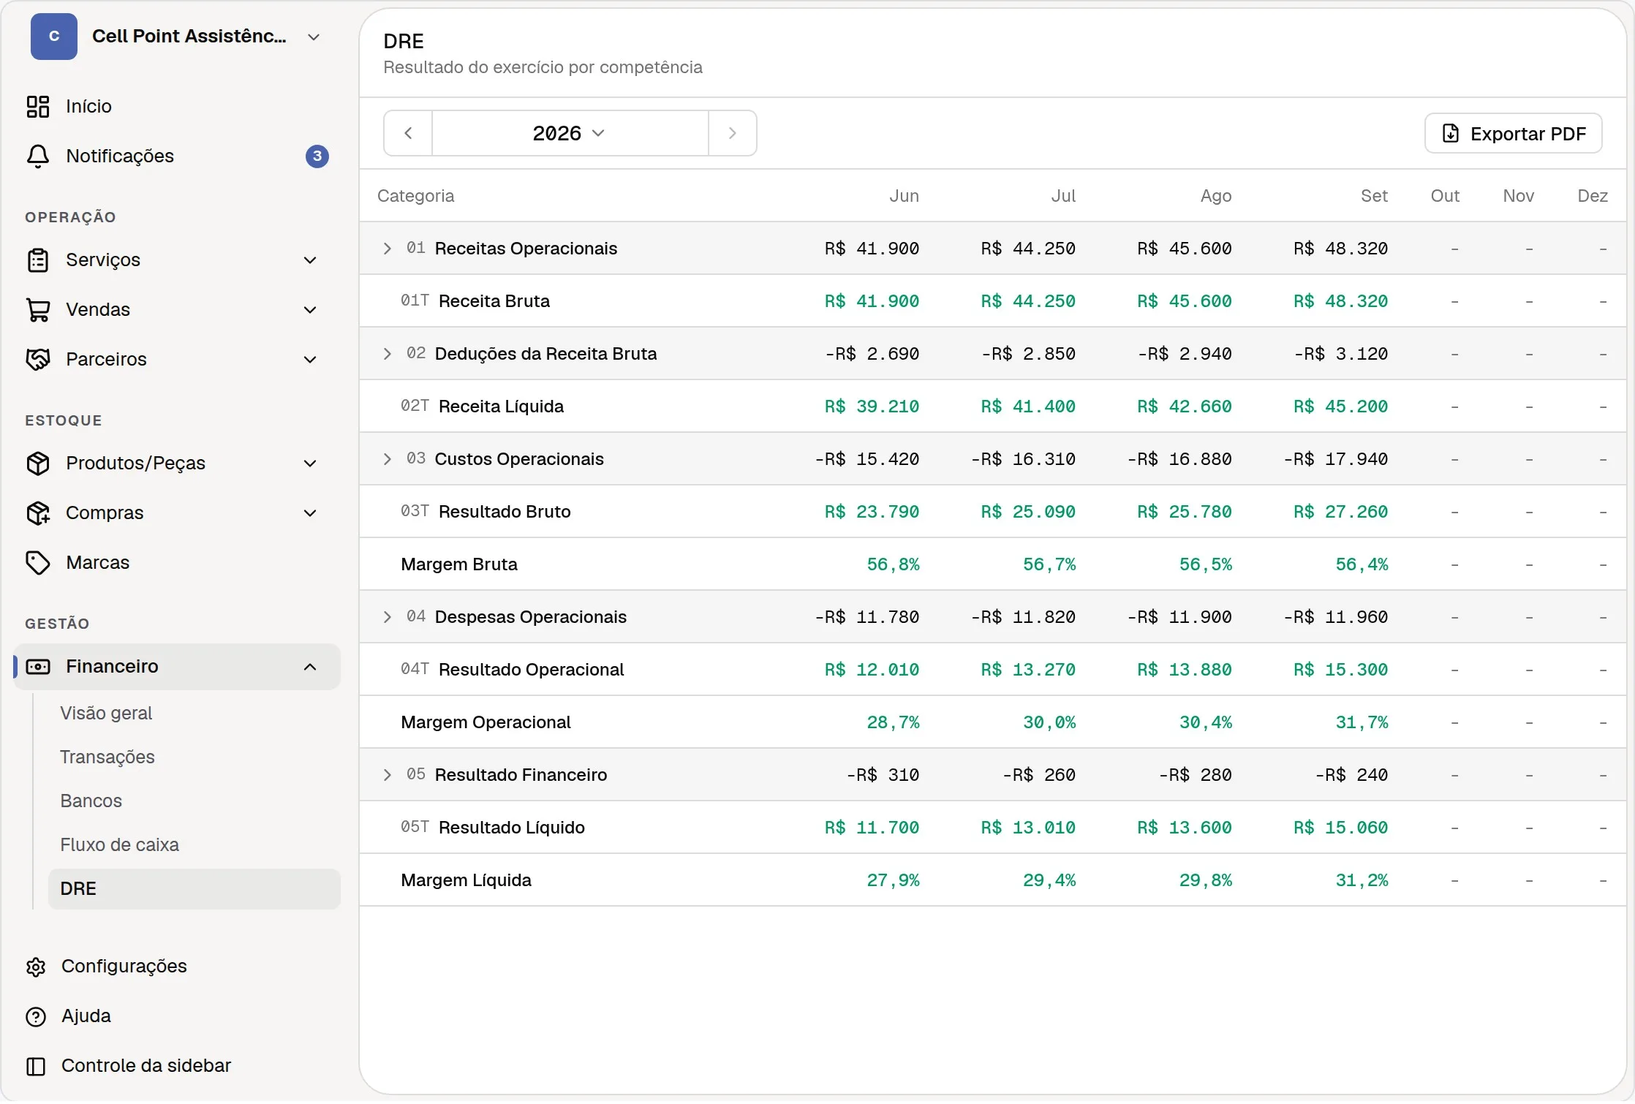Select the DRE submenu item
The height and width of the screenshot is (1104, 1635).
coord(194,889)
